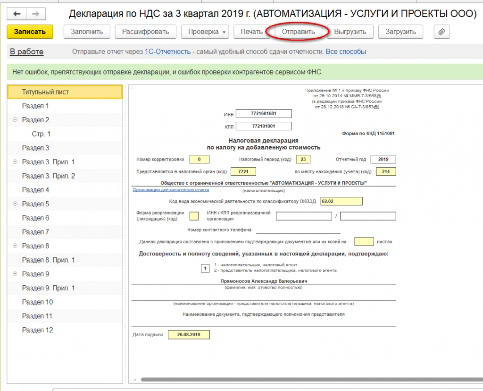Image resolution: width=483 pixels, height=391 pixels.
Task: Click the Номер контактного телефона field
Action: 298,230
